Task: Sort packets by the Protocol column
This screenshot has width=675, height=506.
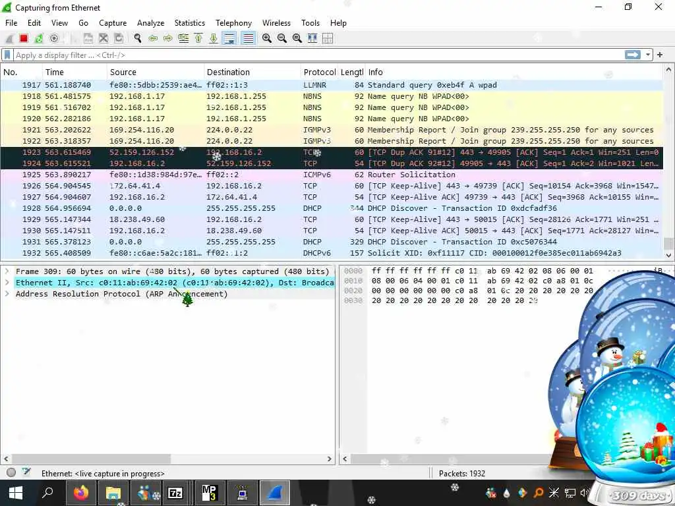Action: pos(320,72)
